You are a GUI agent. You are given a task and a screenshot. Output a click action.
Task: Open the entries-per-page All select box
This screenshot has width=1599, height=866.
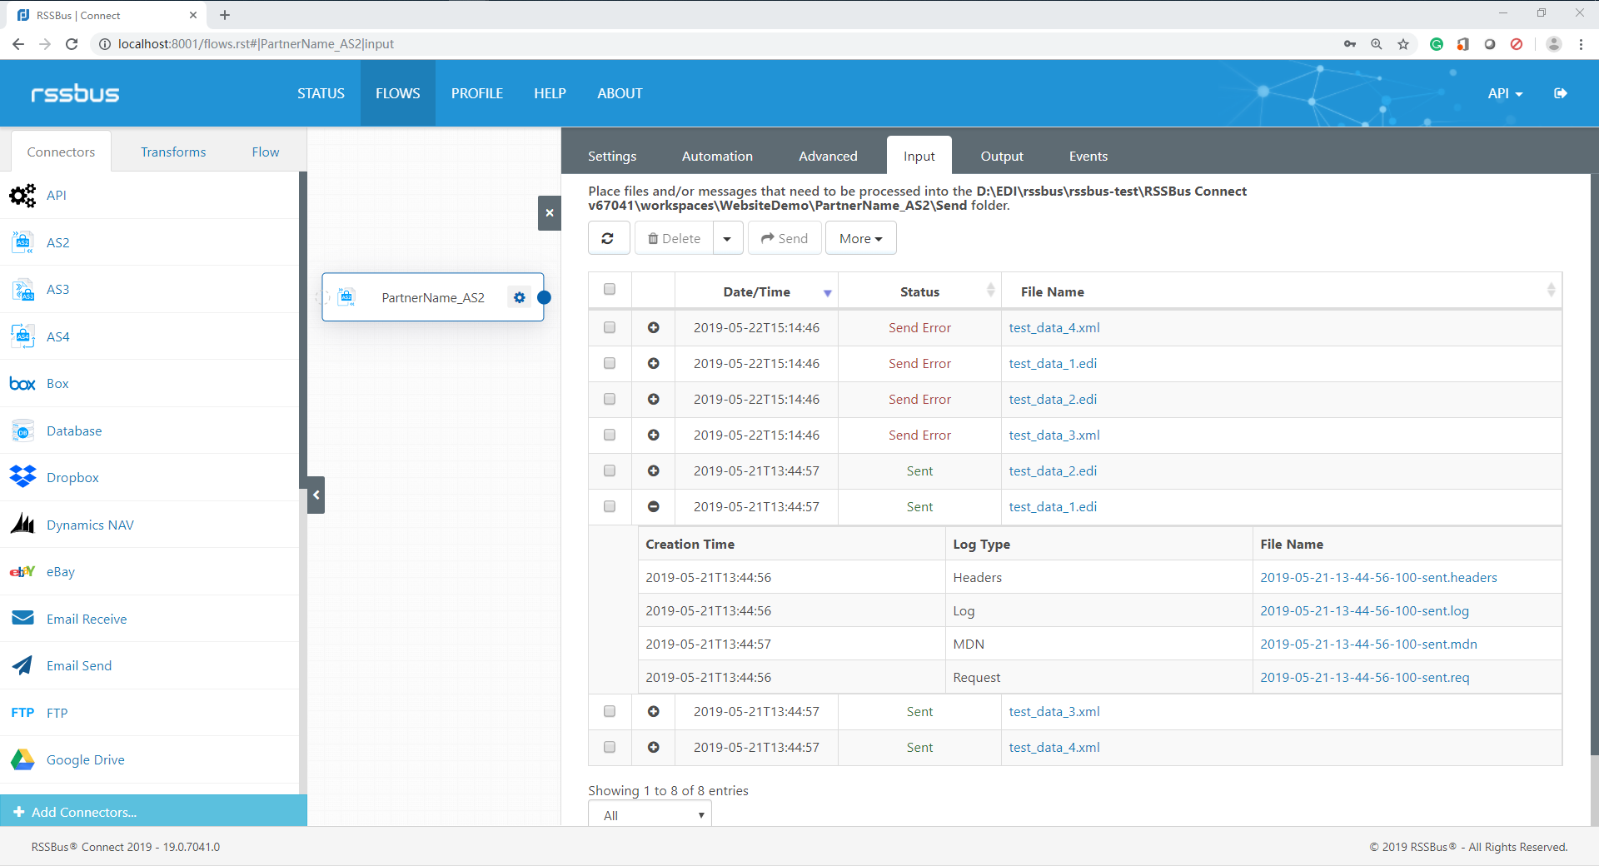click(650, 815)
